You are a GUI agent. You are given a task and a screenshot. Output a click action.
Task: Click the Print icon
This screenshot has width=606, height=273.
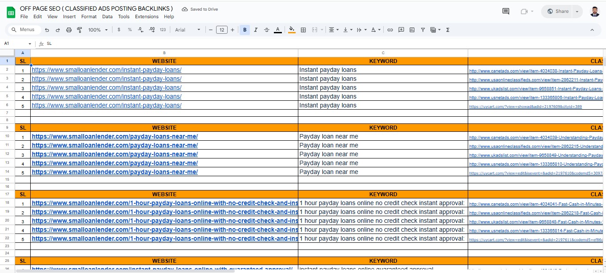68,29
